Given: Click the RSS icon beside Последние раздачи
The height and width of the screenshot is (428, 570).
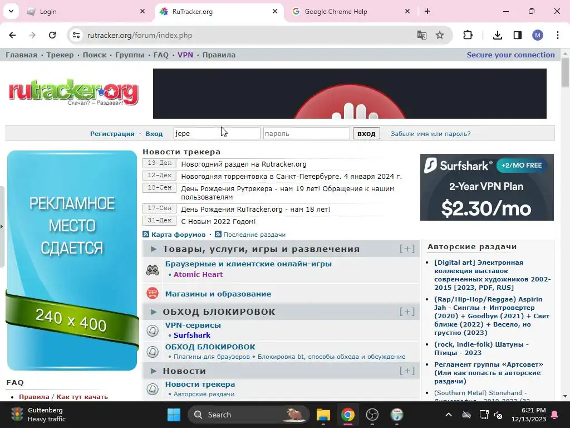Looking at the screenshot, I should coord(218,235).
